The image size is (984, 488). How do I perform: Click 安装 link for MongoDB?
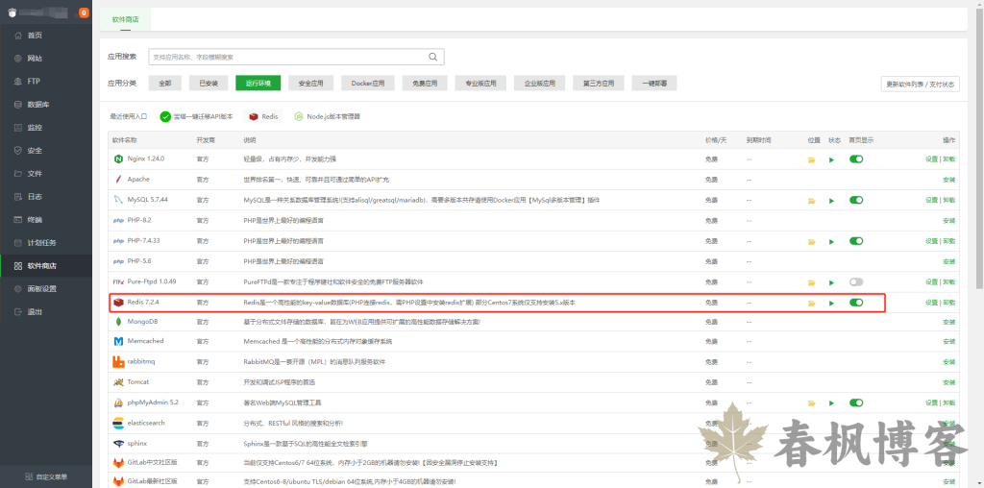point(948,323)
